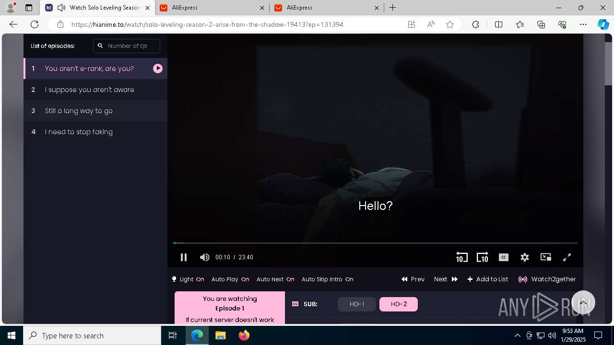Select the HD-2 sub server
The image size is (614, 345).
[x=399, y=304]
